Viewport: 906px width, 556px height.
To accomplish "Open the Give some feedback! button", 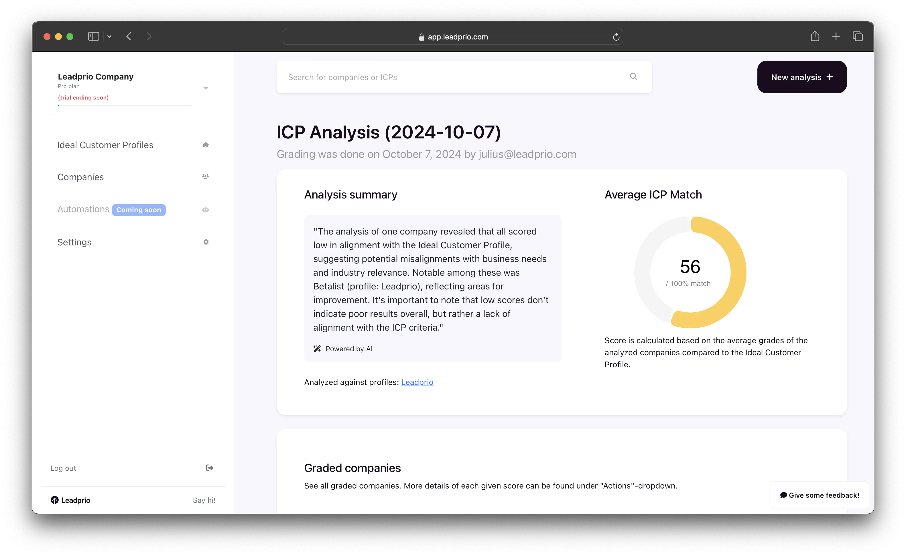I will [820, 495].
